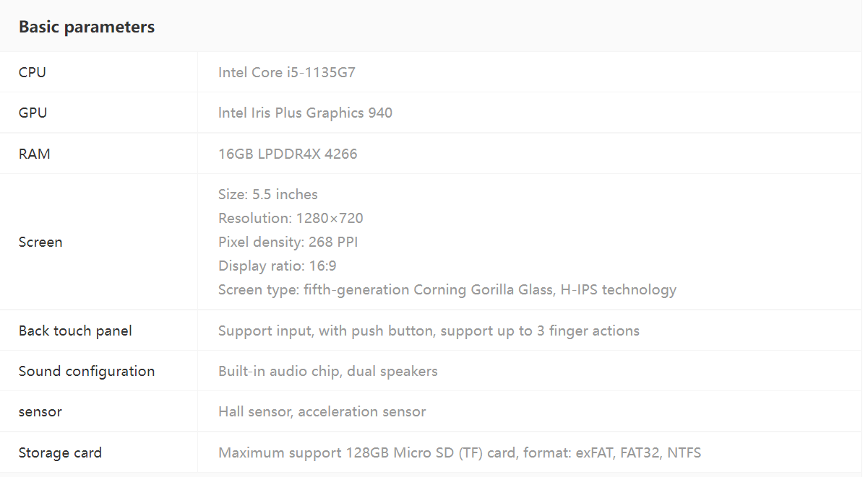The width and height of the screenshot is (868, 477).
Task: Click the Corning Gorilla Glass screen type line
Action: (447, 289)
